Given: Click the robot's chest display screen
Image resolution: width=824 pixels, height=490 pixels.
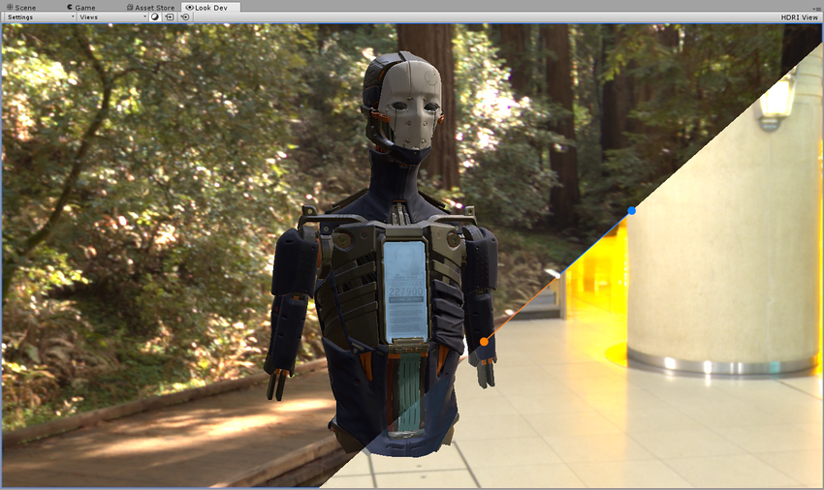Looking at the screenshot, I should pos(404,291).
